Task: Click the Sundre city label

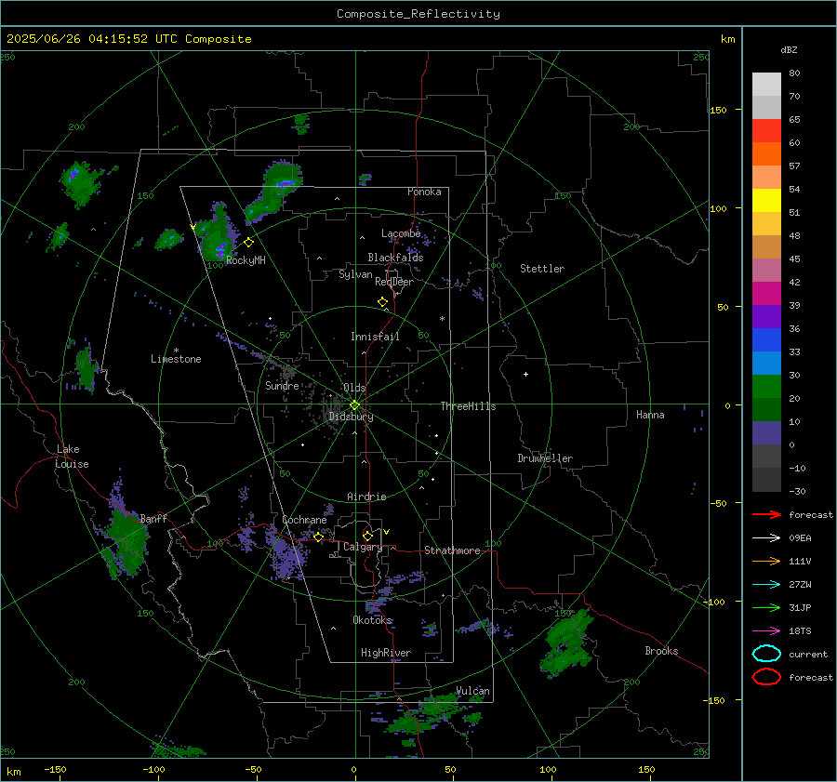Action: (x=282, y=385)
